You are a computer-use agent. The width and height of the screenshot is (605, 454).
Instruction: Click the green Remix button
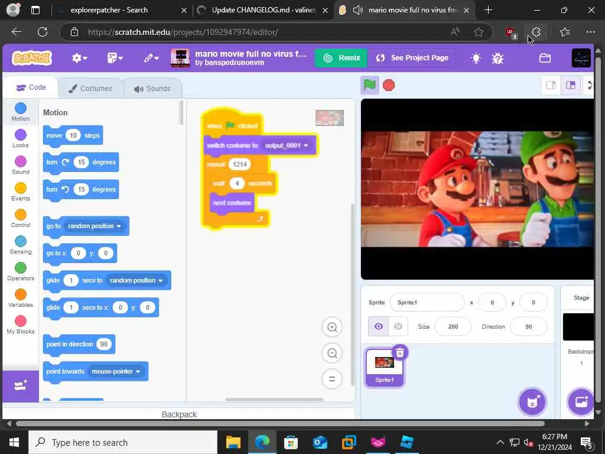point(341,58)
